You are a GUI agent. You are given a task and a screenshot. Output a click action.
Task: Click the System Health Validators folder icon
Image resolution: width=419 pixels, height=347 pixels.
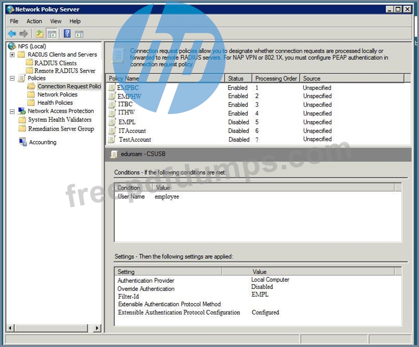22,120
